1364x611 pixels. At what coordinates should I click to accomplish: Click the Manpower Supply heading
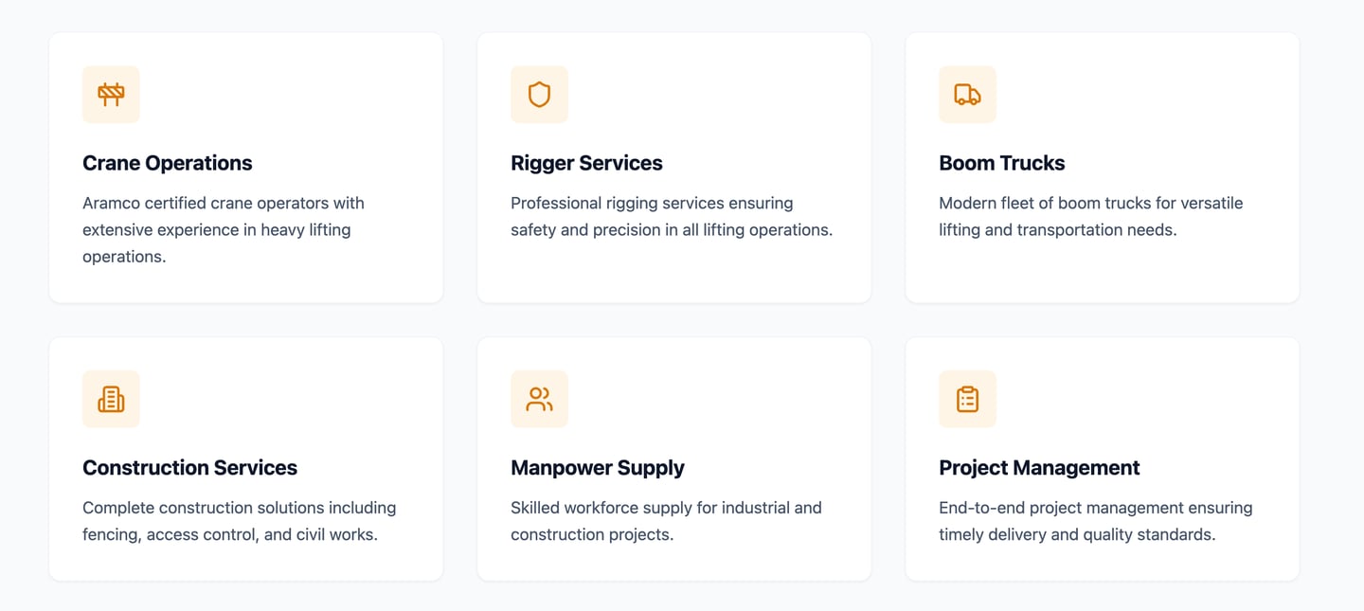tap(597, 468)
